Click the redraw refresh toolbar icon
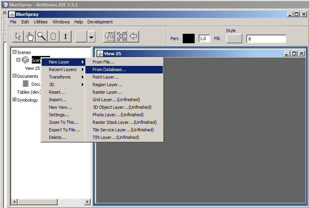 click(109, 37)
